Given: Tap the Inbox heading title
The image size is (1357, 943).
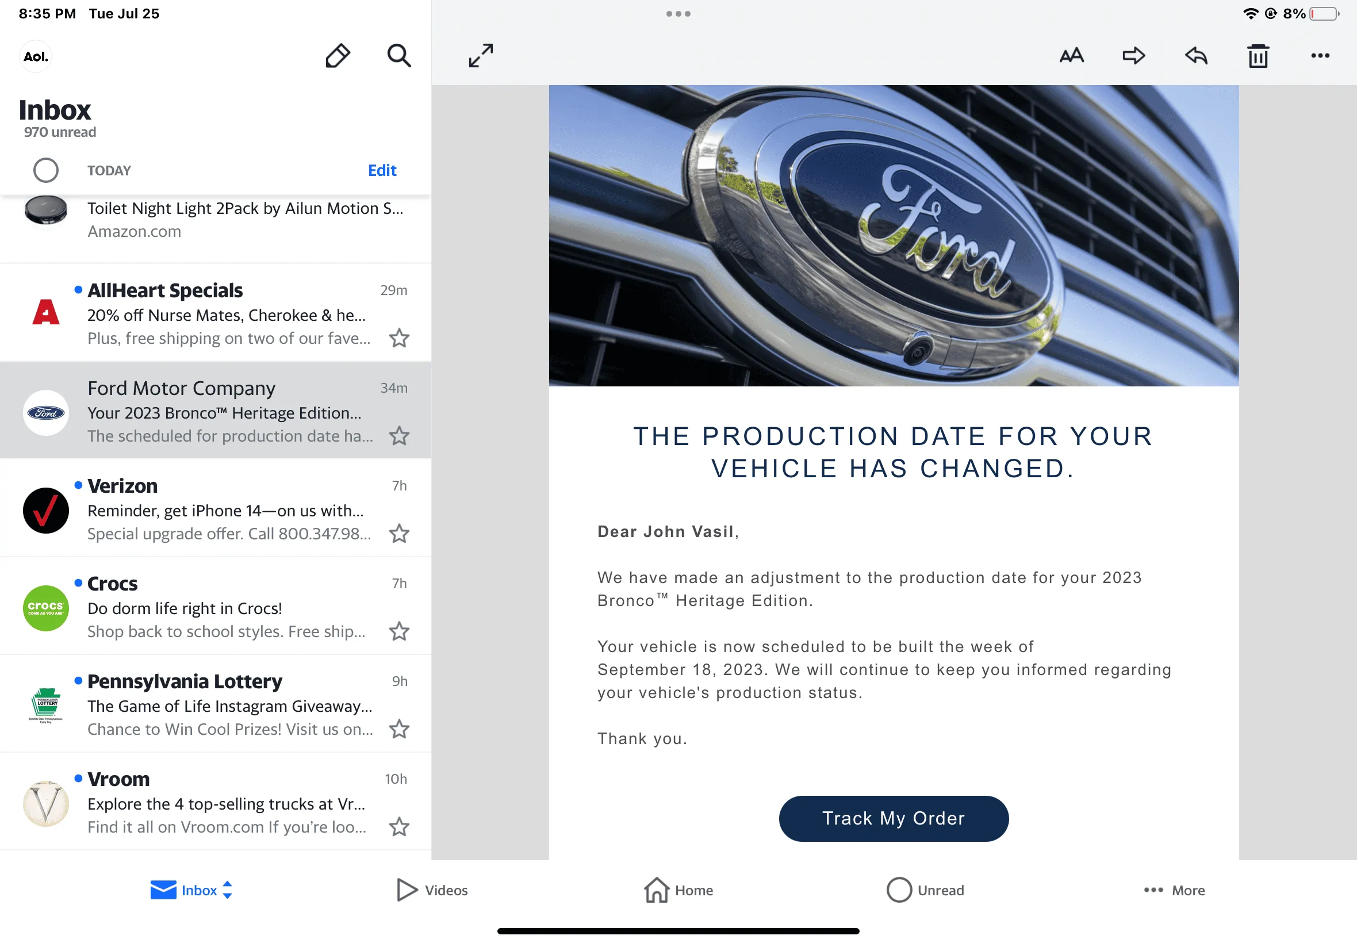Looking at the screenshot, I should [x=55, y=110].
